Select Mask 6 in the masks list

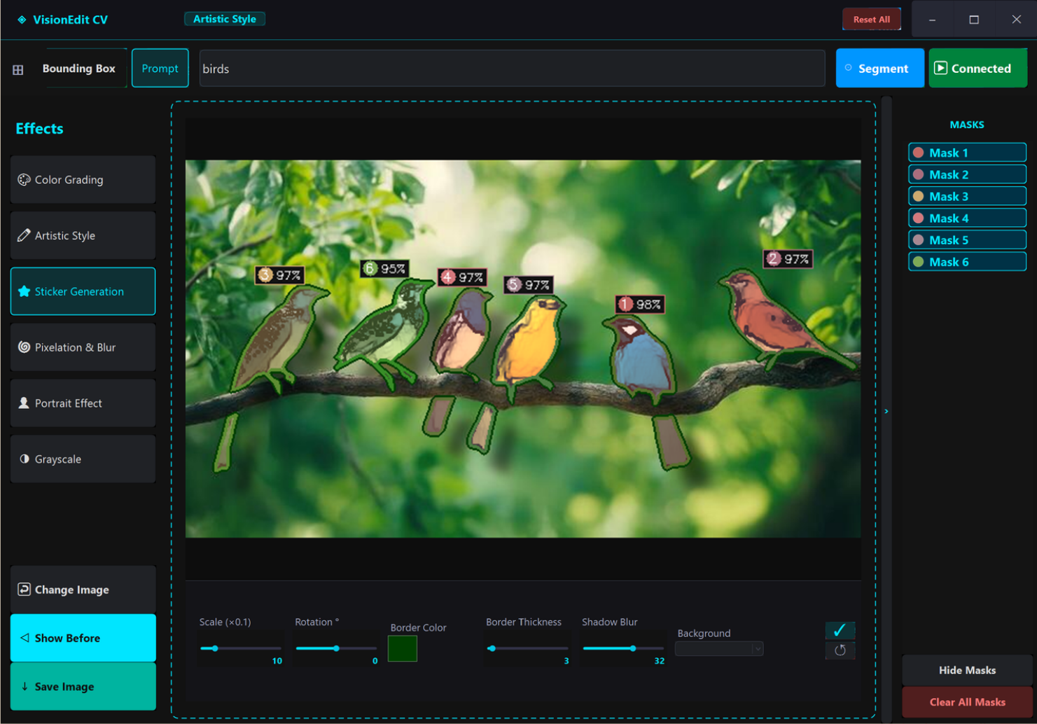[x=967, y=262]
